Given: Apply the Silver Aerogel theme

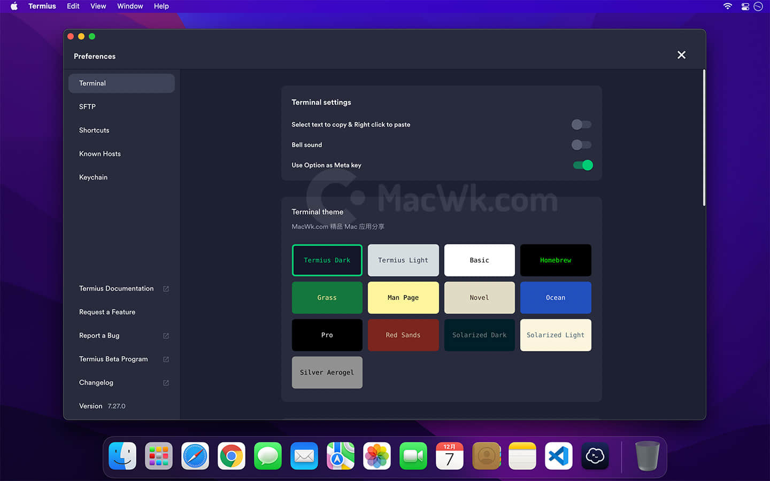Looking at the screenshot, I should coord(327,373).
